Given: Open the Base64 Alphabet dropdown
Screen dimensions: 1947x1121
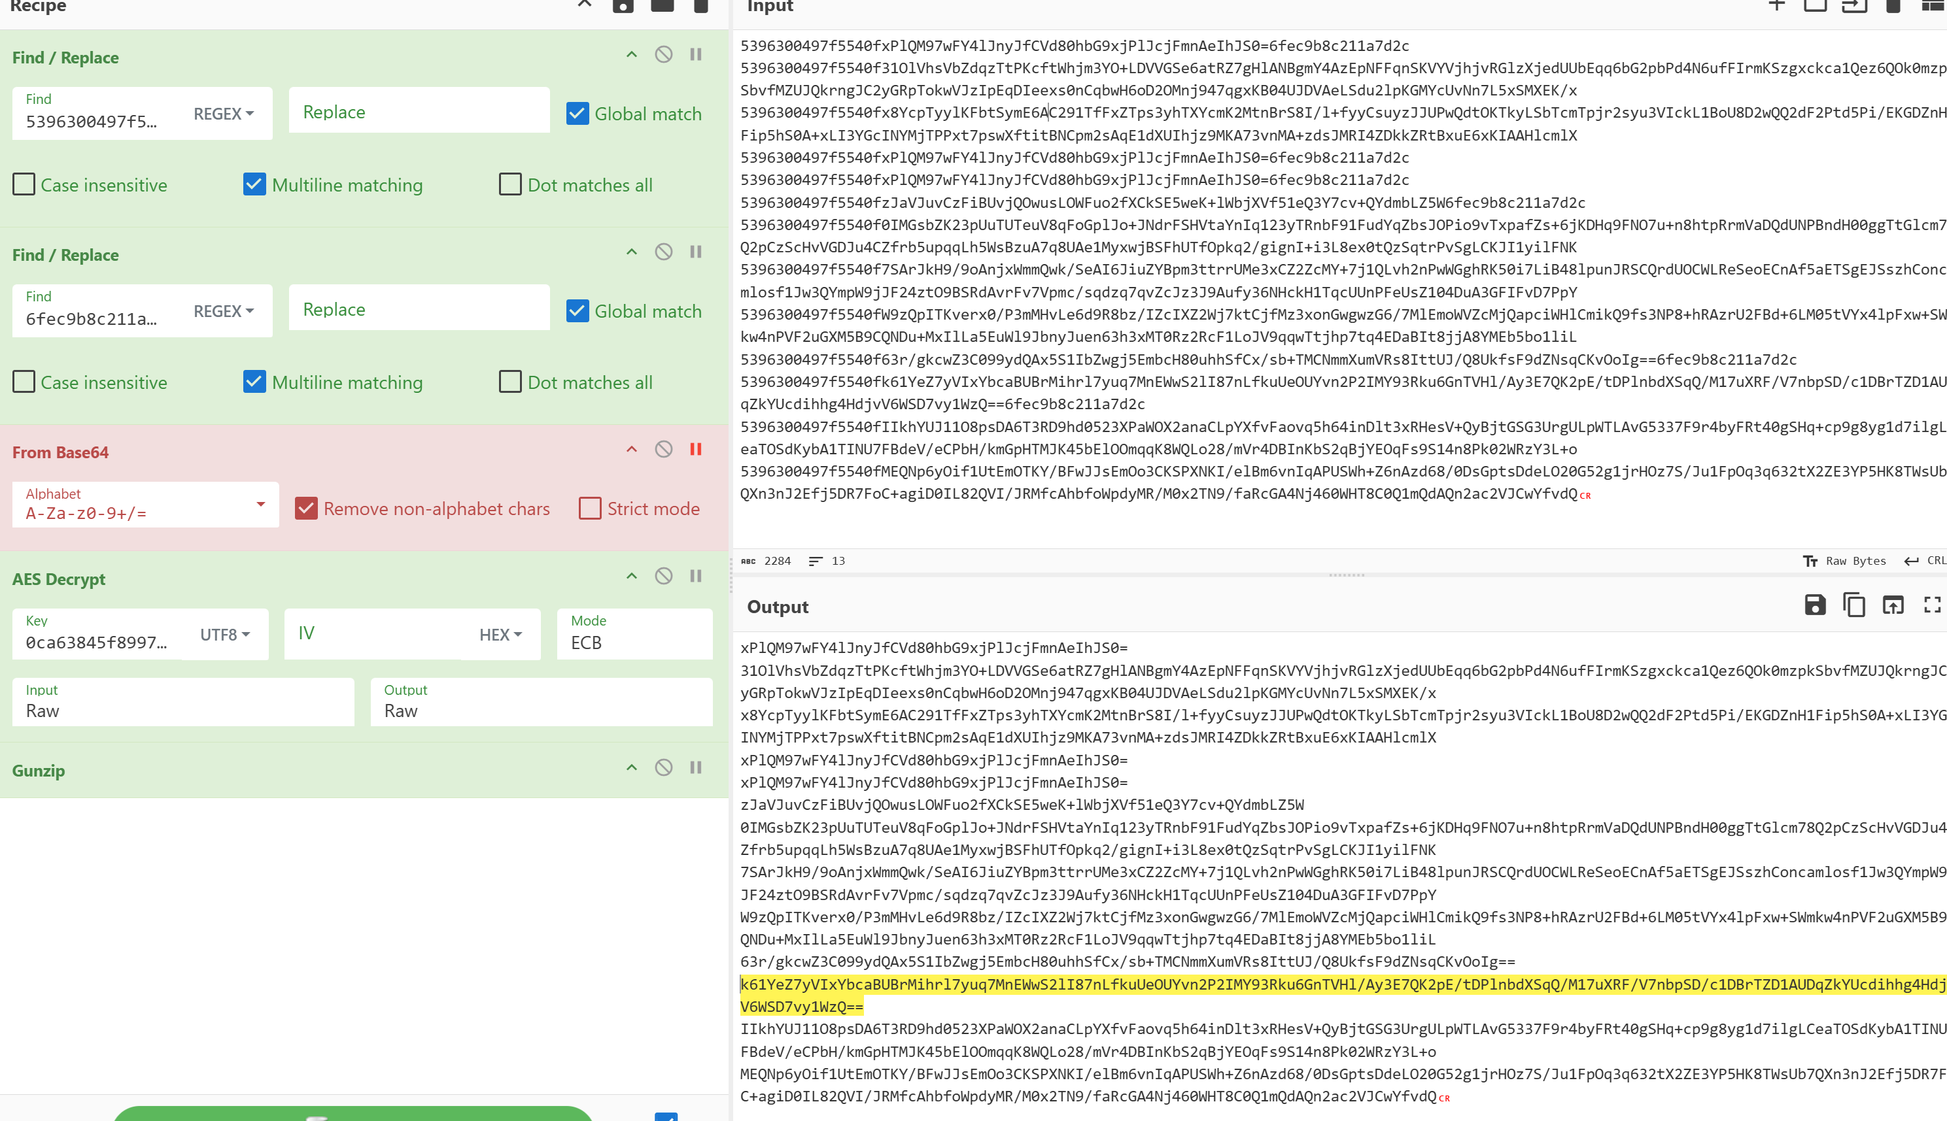Looking at the screenshot, I should click(260, 505).
